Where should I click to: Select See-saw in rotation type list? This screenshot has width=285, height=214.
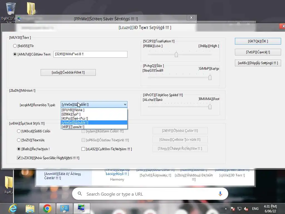point(94,118)
